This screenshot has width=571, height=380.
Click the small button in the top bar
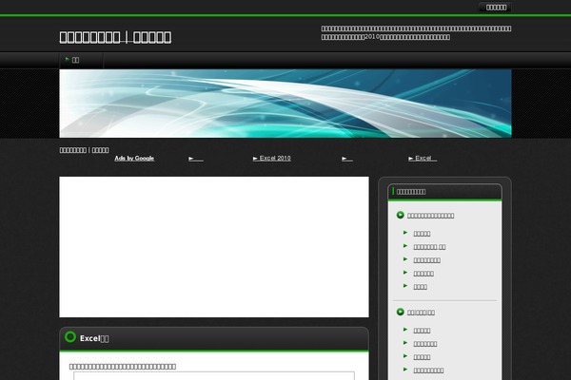point(496,8)
